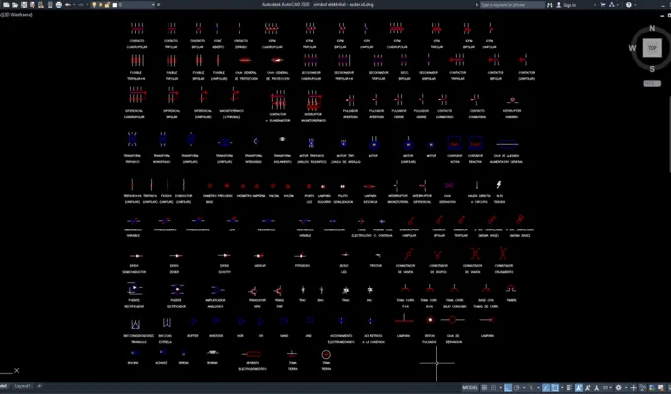Click the W compass direction on ViewCube
This screenshot has height=394, width=671.
632,48
